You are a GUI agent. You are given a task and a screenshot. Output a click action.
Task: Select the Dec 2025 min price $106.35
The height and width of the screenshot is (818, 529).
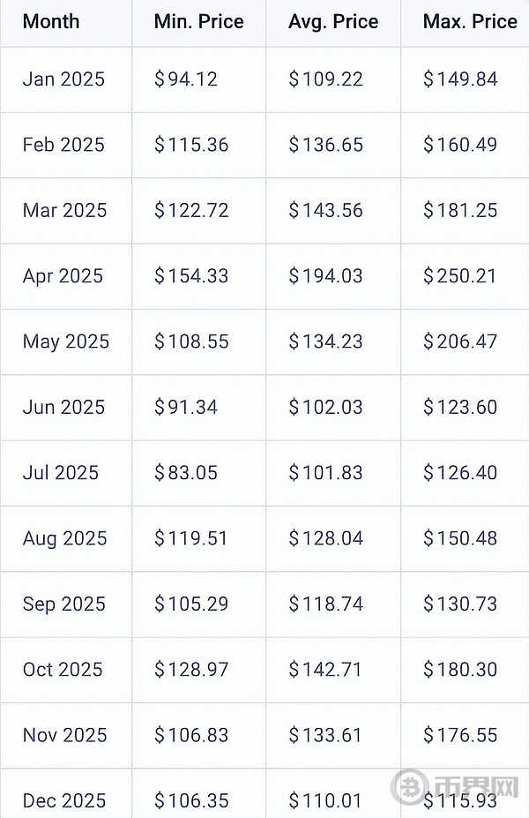pyautogui.click(x=191, y=800)
